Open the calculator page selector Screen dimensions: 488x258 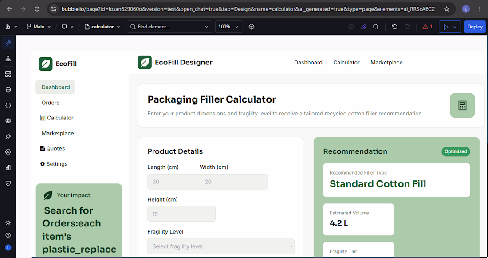tap(102, 27)
